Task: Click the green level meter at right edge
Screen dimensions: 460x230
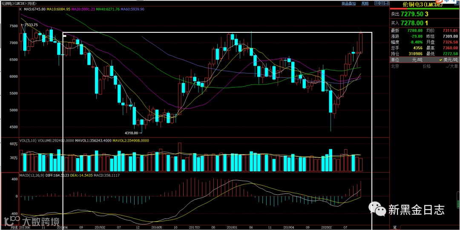Action: [x=459, y=199]
